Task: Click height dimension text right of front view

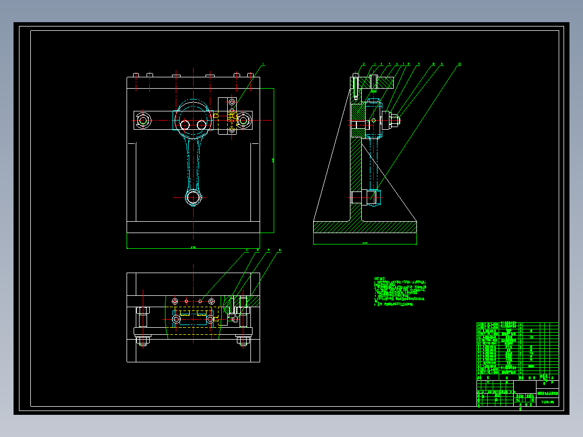Action: 273,160
